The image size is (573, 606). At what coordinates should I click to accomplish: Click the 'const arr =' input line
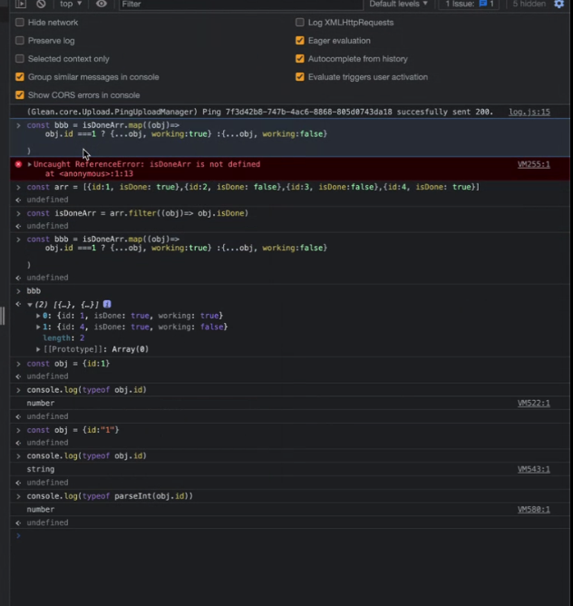[253, 187]
